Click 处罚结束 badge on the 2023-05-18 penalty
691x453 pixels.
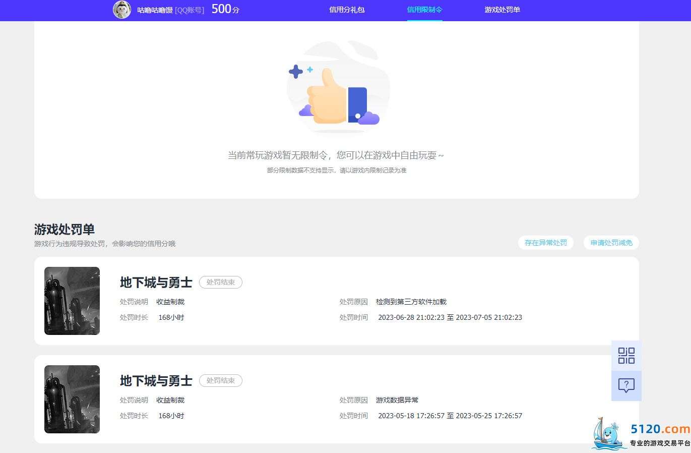pos(221,381)
